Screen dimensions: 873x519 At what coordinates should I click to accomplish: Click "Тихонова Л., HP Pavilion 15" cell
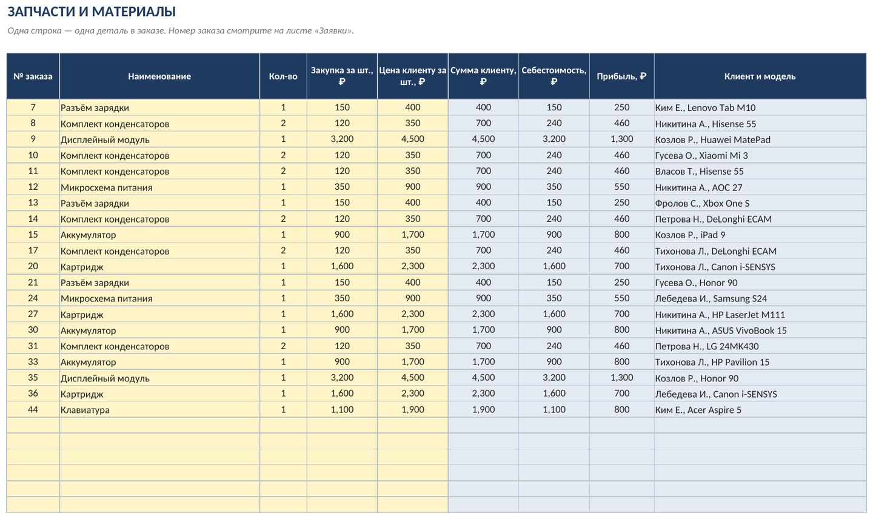pyautogui.click(x=760, y=362)
